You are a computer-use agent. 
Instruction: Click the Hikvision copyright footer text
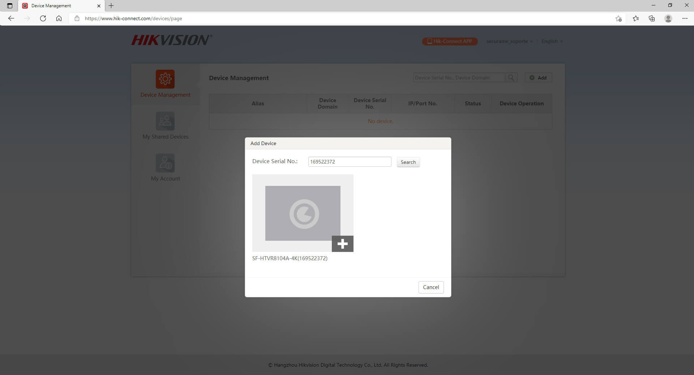348,365
